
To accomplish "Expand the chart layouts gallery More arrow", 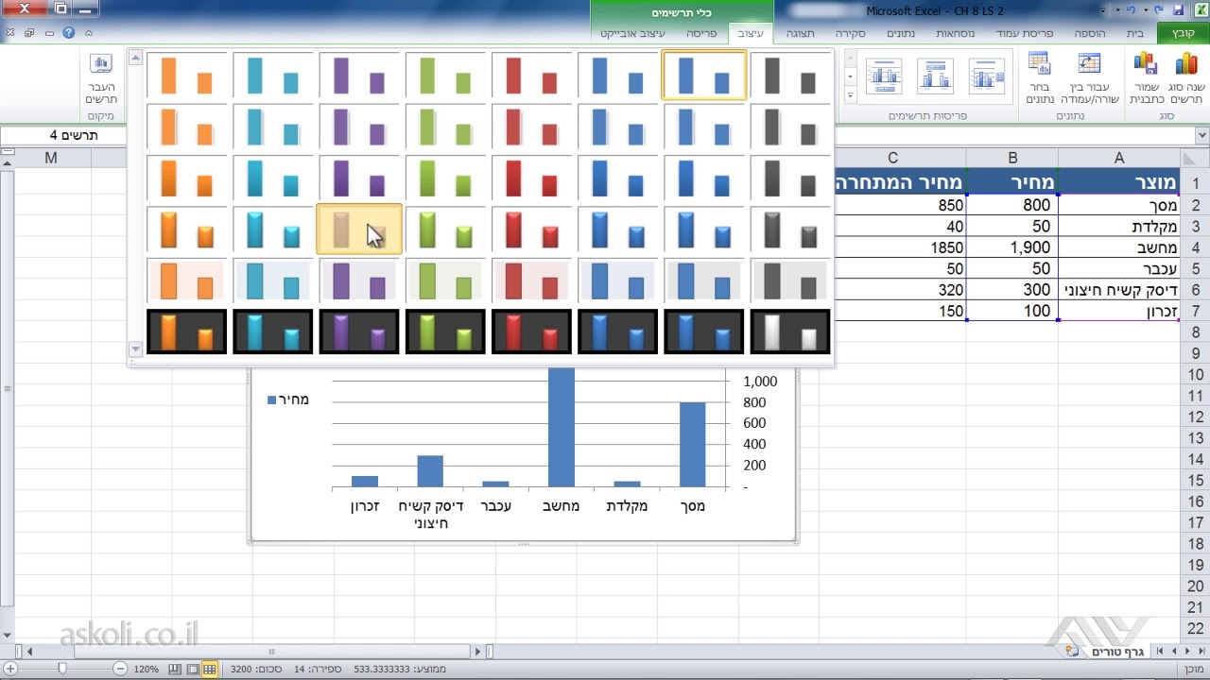I will [x=850, y=95].
